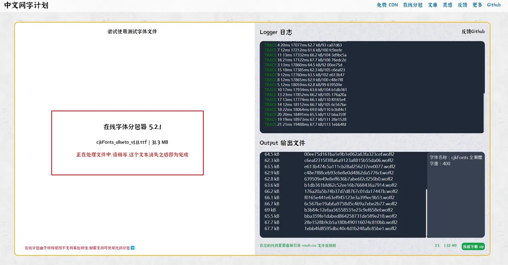The height and width of the screenshot is (265, 508).
Task: Click 尝试使用测试字体文件 link
Action: pos(132,31)
